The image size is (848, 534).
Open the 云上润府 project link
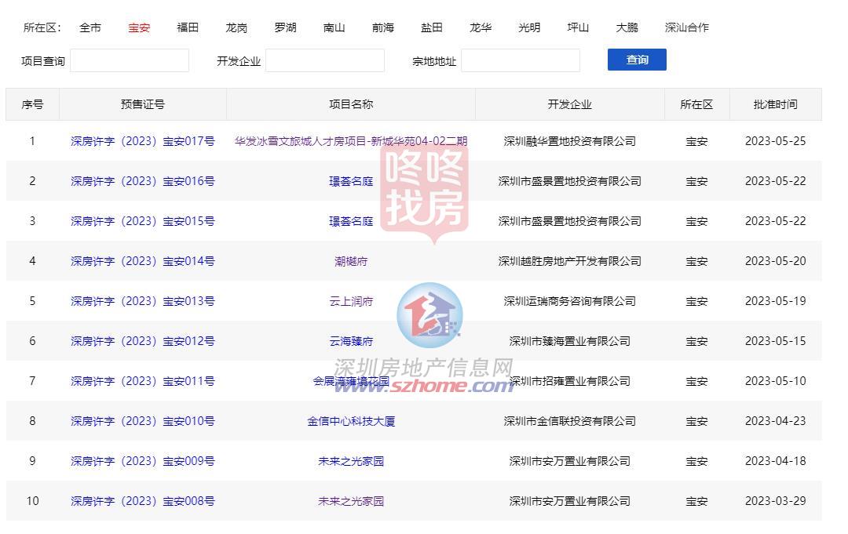click(x=351, y=301)
